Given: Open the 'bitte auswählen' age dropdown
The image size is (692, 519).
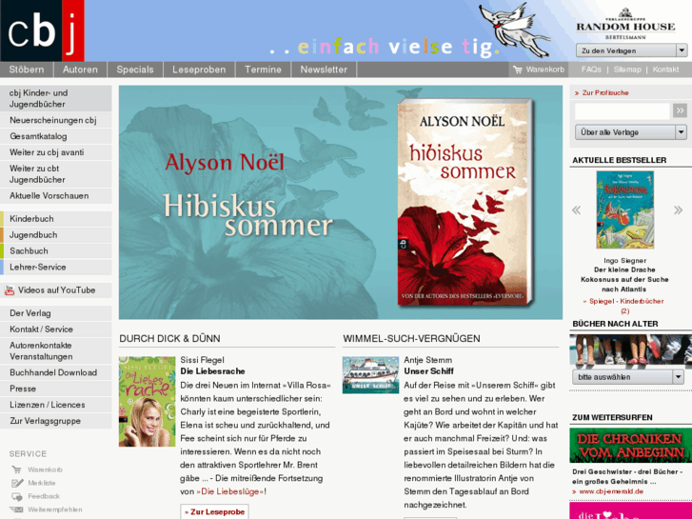Looking at the screenshot, I should click(628, 377).
